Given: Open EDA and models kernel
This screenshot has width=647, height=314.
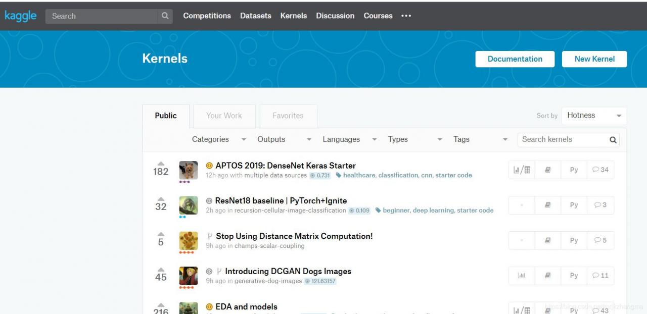Looking at the screenshot, I should [246, 307].
